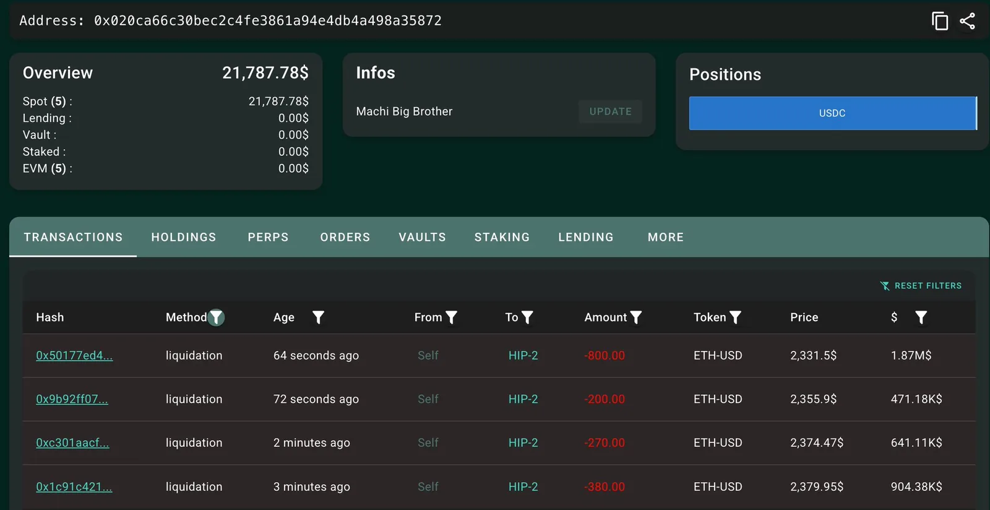
Task: Open the Age column filter
Action: (x=318, y=318)
